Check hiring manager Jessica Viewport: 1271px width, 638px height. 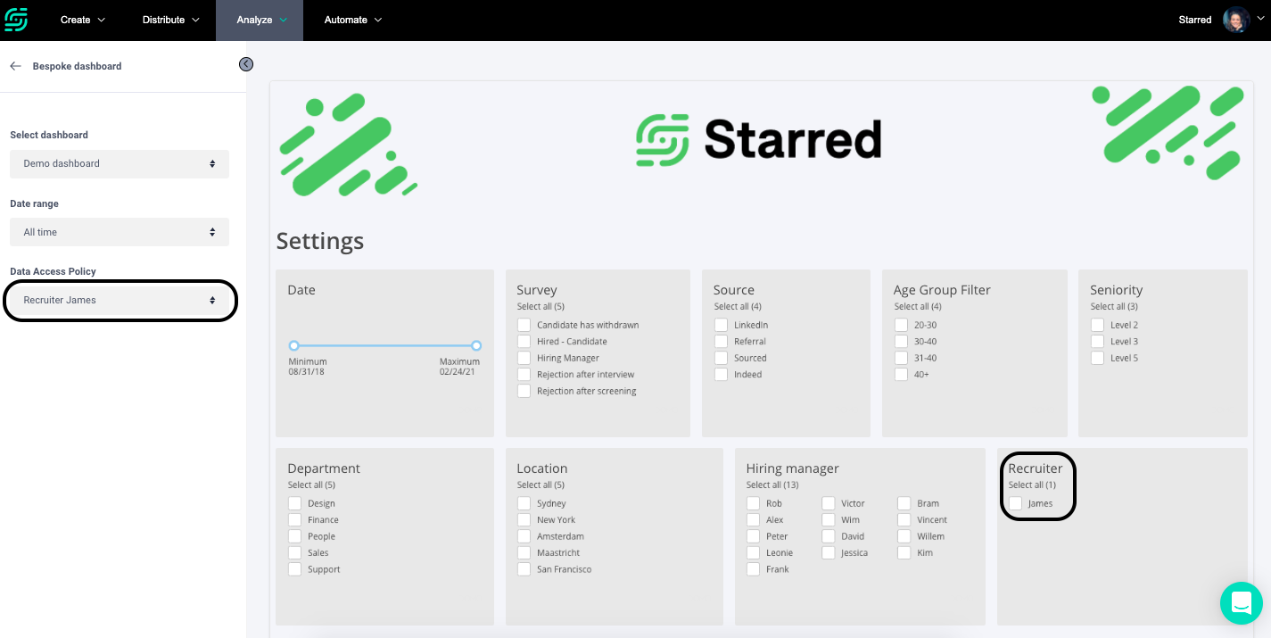(x=829, y=553)
